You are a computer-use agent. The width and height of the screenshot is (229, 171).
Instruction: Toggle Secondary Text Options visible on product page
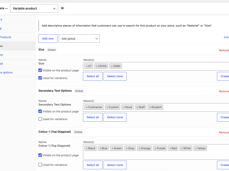pos(40,111)
